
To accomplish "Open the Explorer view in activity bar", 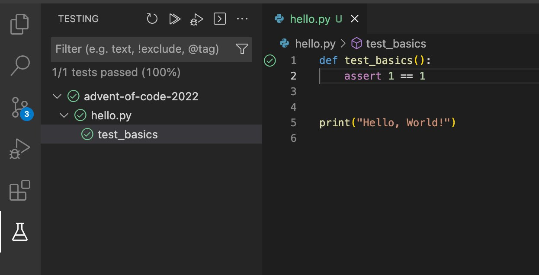I will [20, 24].
